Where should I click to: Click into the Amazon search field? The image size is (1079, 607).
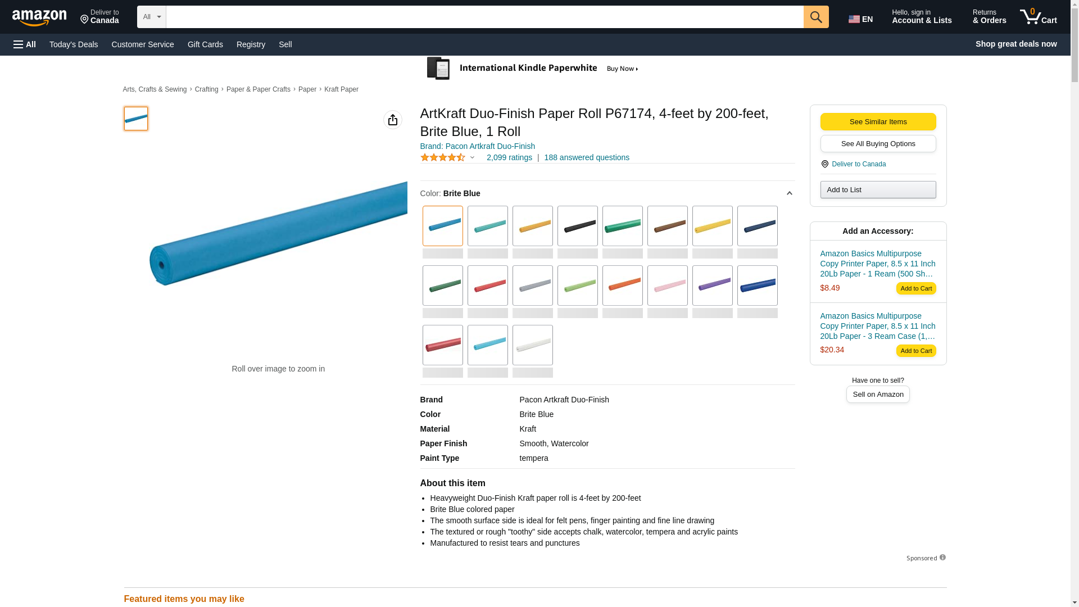[x=484, y=17]
